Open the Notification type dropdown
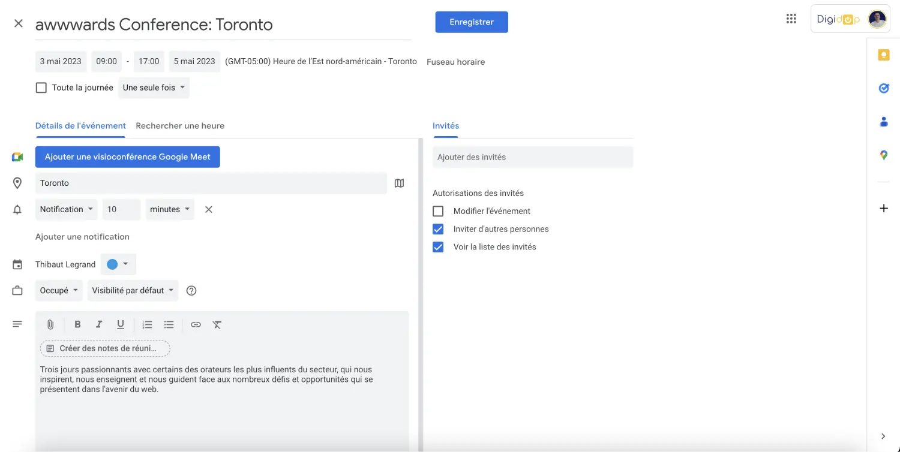This screenshot has height=452, width=900. 67,209
